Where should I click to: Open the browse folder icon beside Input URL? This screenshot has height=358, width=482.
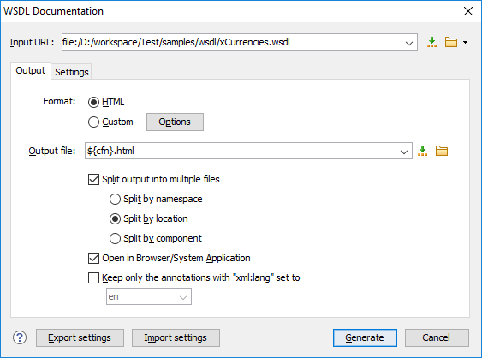point(451,42)
